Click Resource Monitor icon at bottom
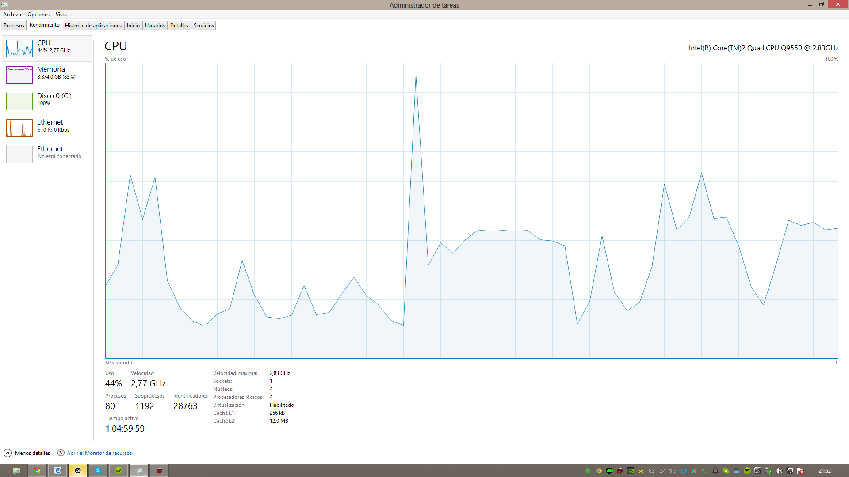 pyautogui.click(x=61, y=453)
